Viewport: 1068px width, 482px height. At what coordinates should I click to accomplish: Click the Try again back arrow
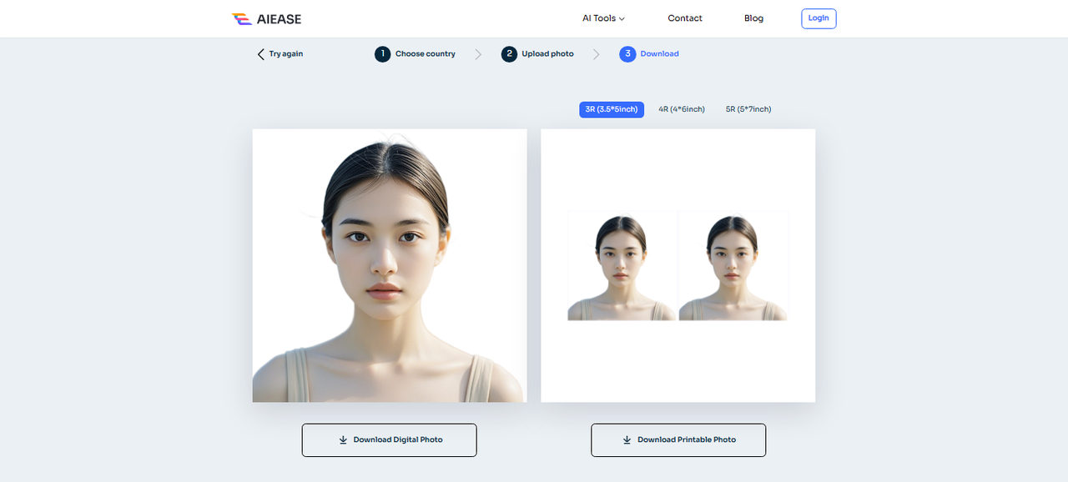tap(260, 54)
